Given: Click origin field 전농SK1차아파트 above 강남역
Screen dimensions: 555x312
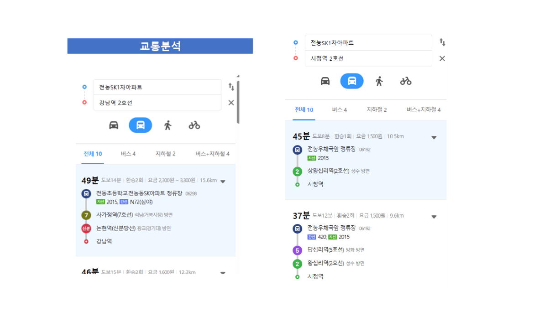Looking at the screenshot, I should [x=157, y=87].
